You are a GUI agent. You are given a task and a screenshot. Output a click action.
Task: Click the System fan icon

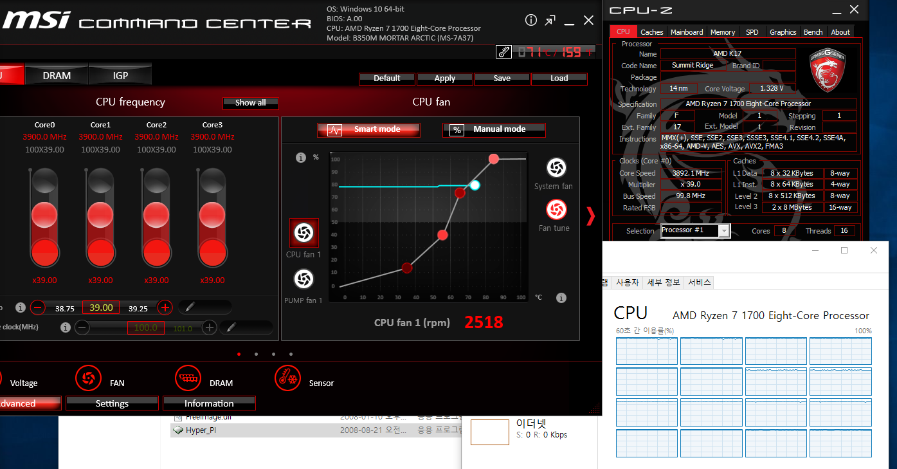[556, 168]
